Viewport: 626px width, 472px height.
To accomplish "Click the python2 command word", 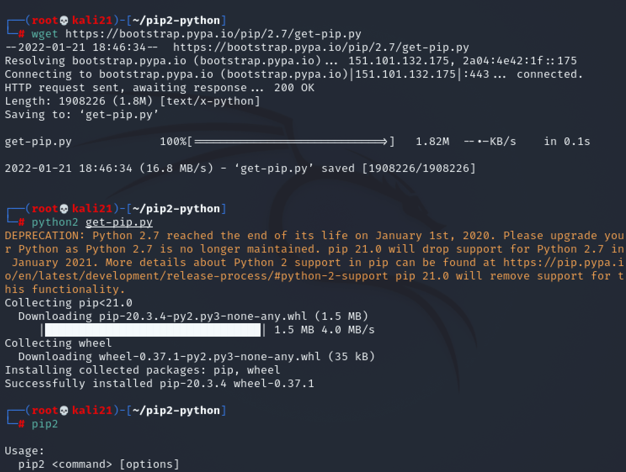I will [55, 222].
